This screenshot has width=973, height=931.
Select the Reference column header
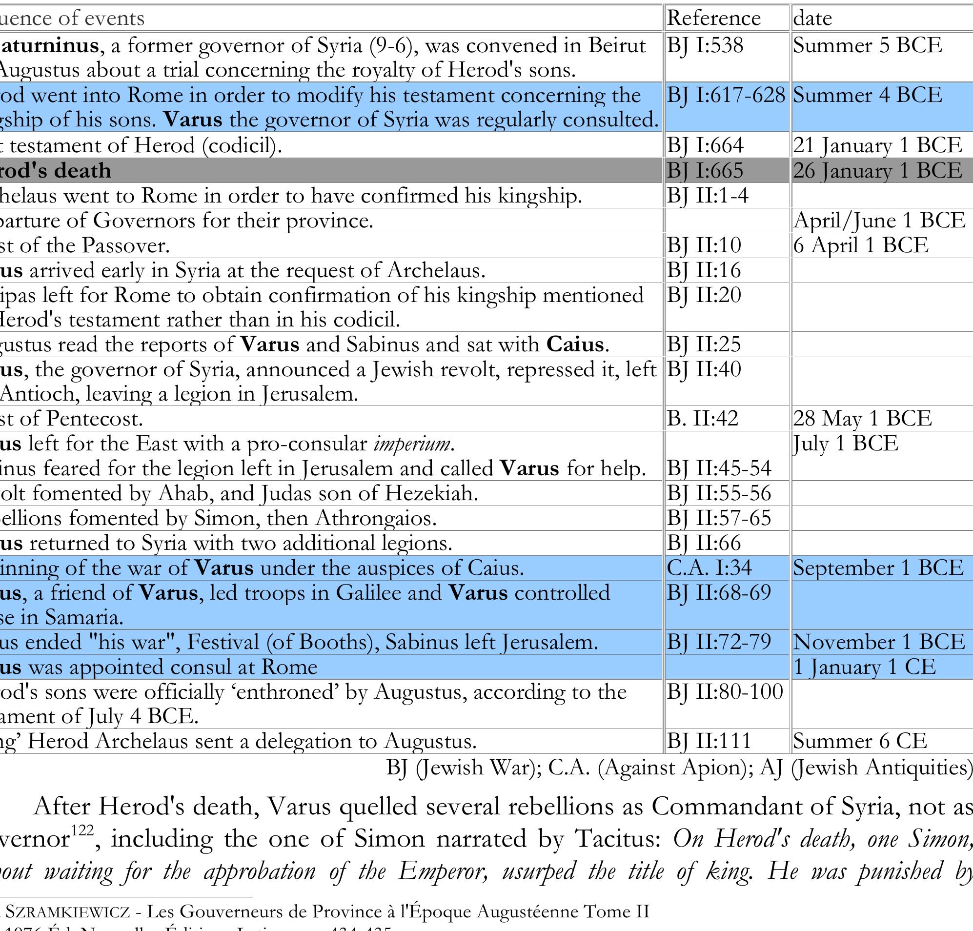click(714, 18)
